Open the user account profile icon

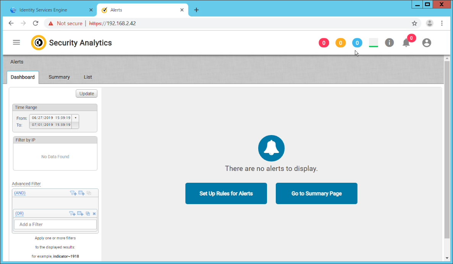[427, 43]
